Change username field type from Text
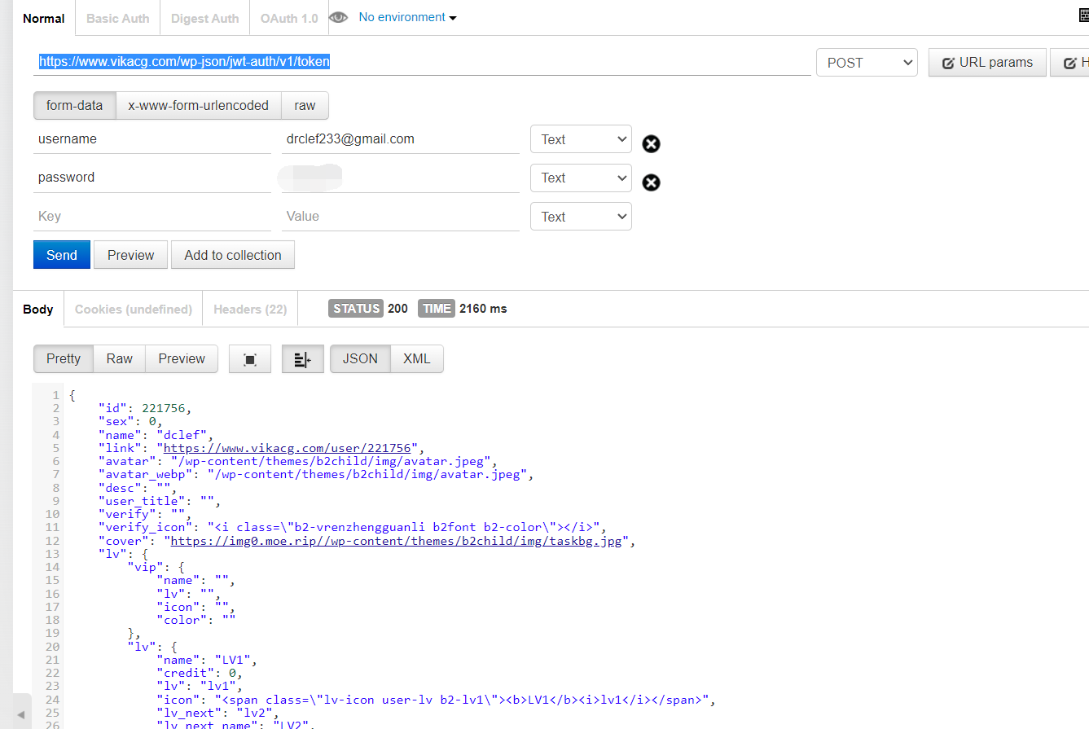Image resolution: width=1089 pixels, height=729 pixels. click(581, 139)
